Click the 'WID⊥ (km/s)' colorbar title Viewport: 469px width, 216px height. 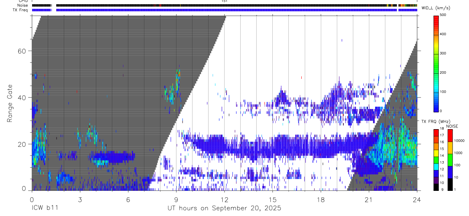436,8
